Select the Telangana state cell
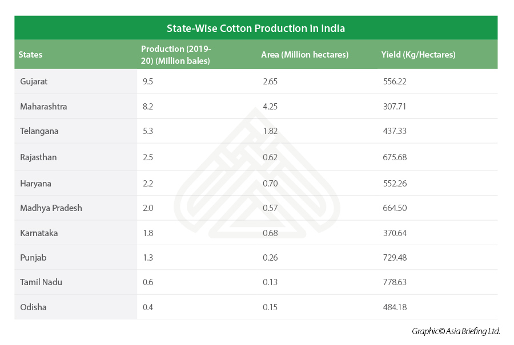Screen dimensions: 514x345 (x=39, y=131)
